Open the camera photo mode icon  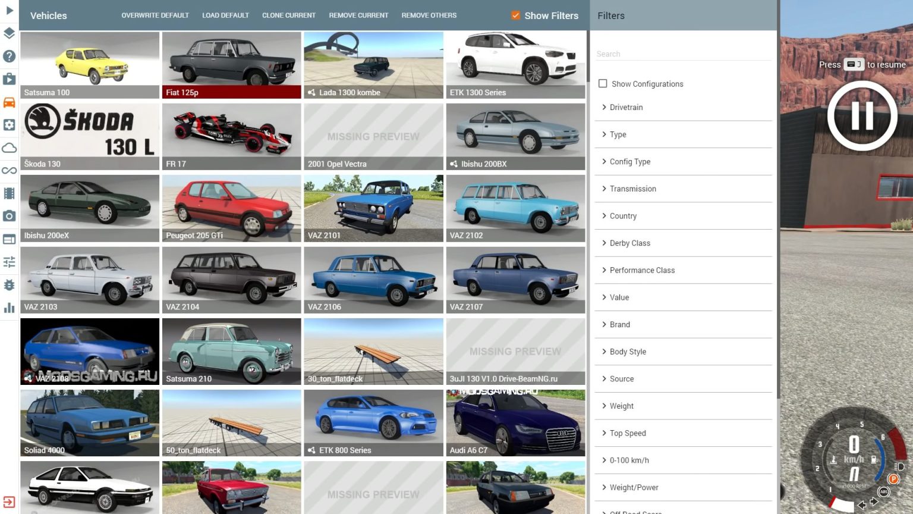pos(10,216)
